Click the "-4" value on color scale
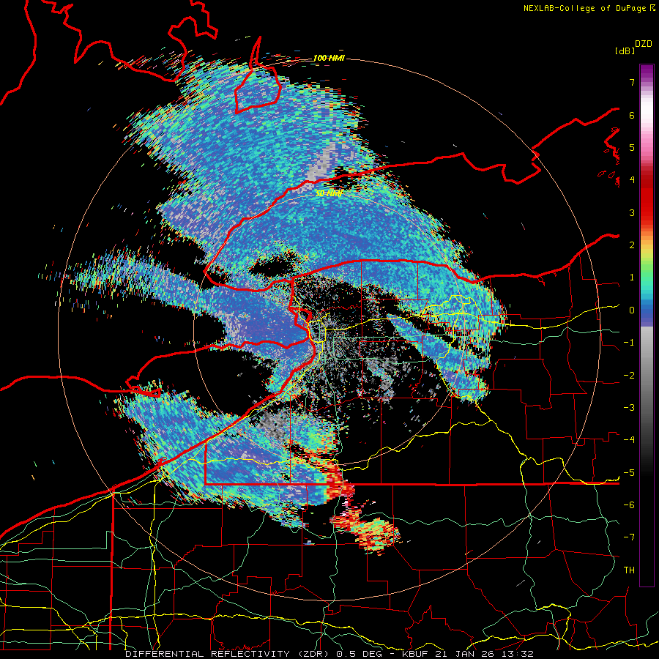This screenshot has width=659, height=659. pyautogui.click(x=629, y=440)
